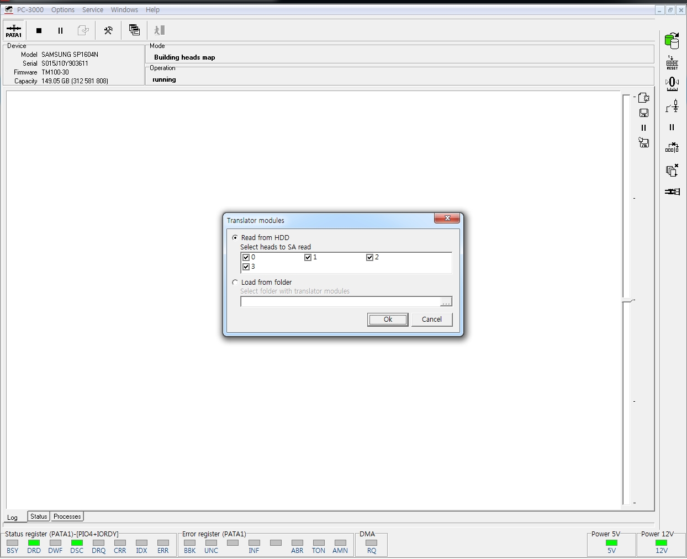
Task: Click the head ruler measurement icon
Action: click(672, 84)
